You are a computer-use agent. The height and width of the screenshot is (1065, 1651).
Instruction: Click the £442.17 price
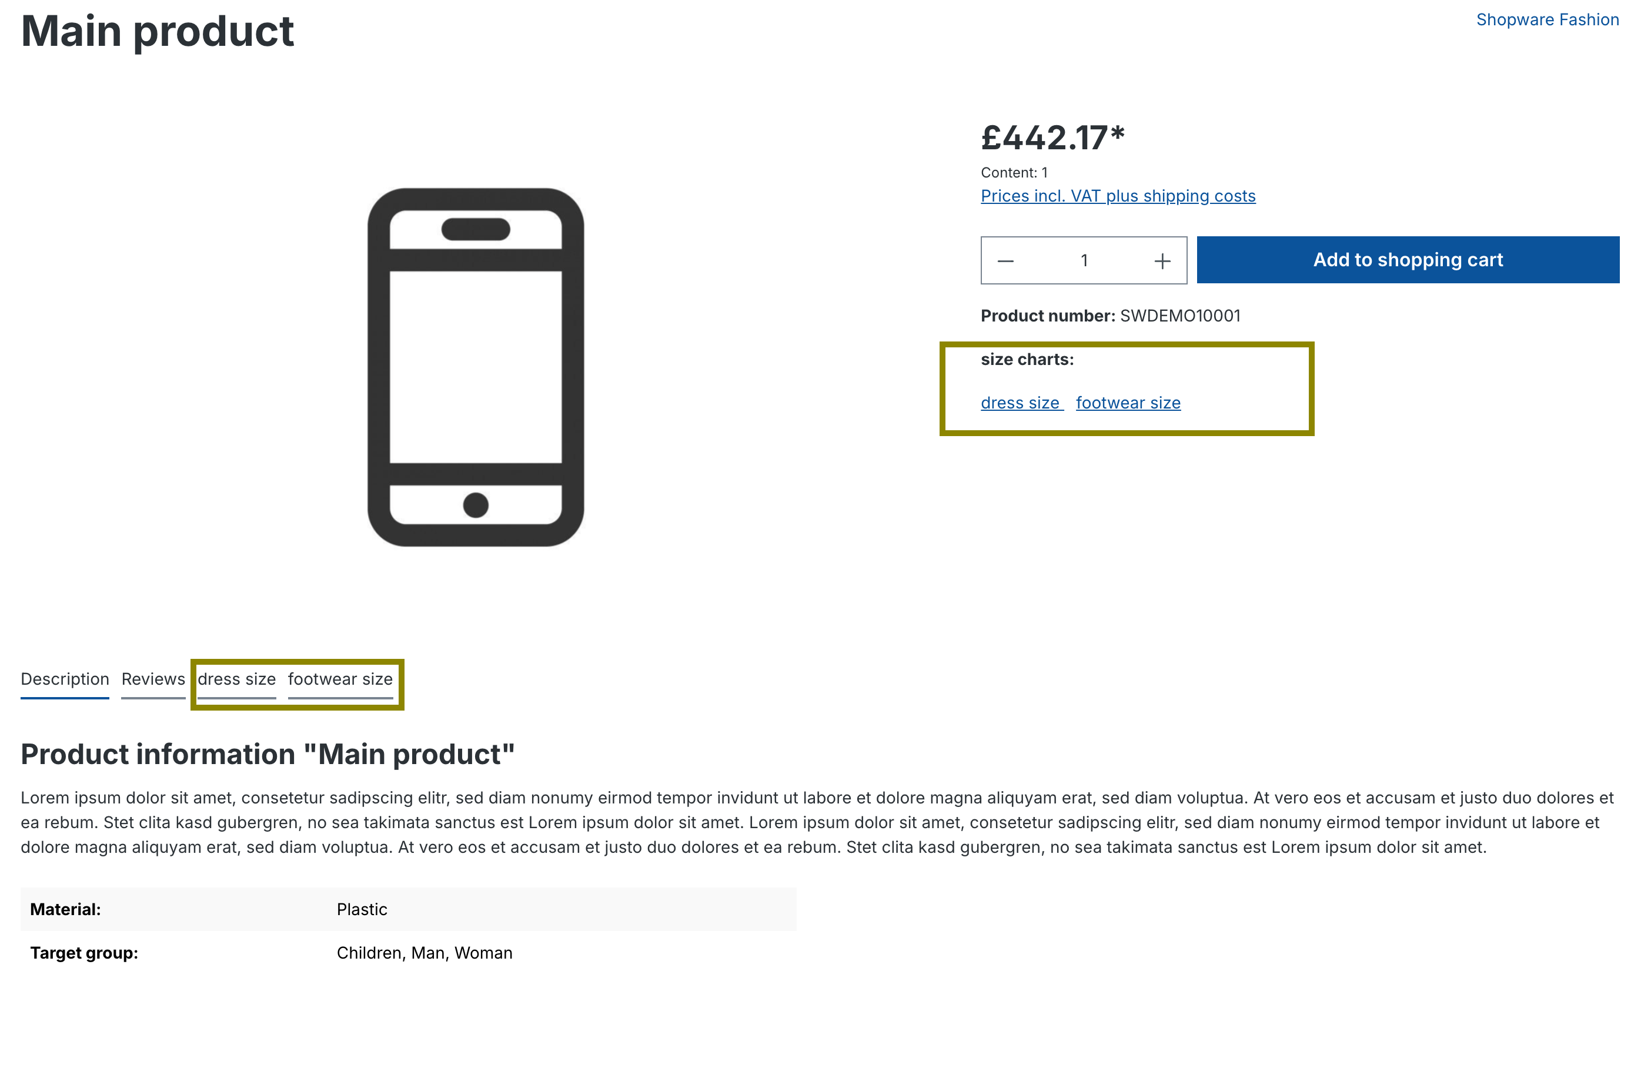[1052, 138]
